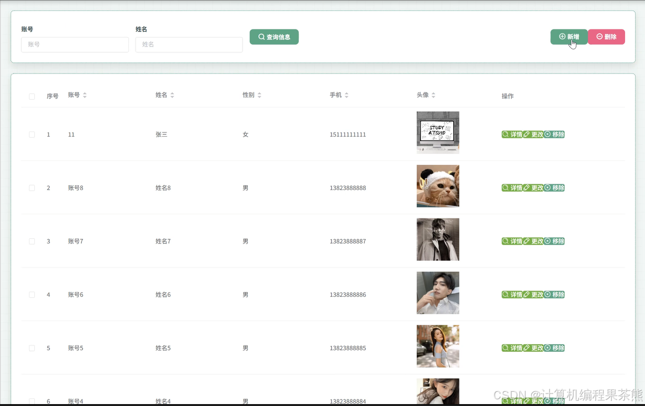The width and height of the screenshot is (645, 406).
Task: Click the avatar photo for 姓名7
Action: pyautogui.click(x=438, y=239)
